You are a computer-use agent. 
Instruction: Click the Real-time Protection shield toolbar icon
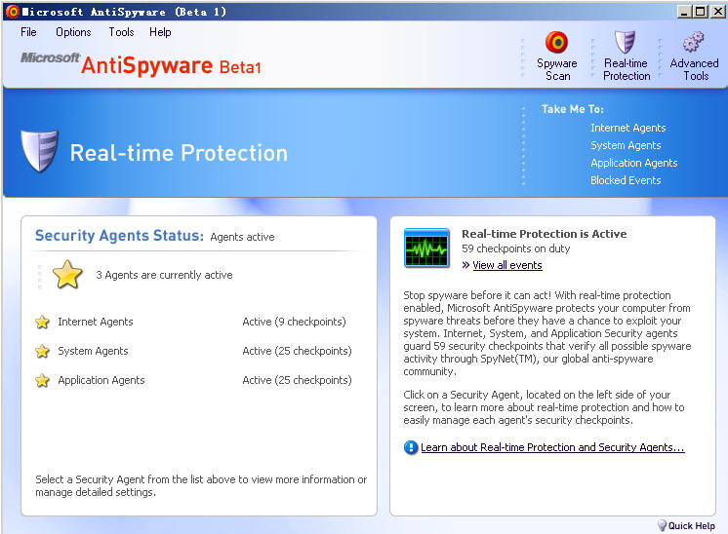coord(625,42)
